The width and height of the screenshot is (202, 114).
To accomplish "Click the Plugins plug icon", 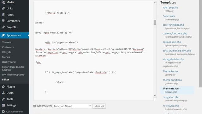I will [3, 86].
